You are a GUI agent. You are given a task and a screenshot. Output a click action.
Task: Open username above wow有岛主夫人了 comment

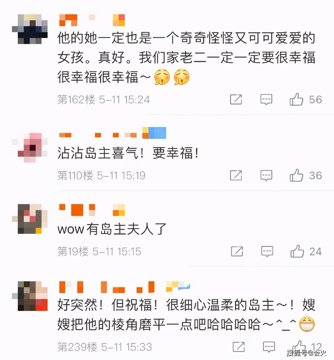tap(92, 210)
